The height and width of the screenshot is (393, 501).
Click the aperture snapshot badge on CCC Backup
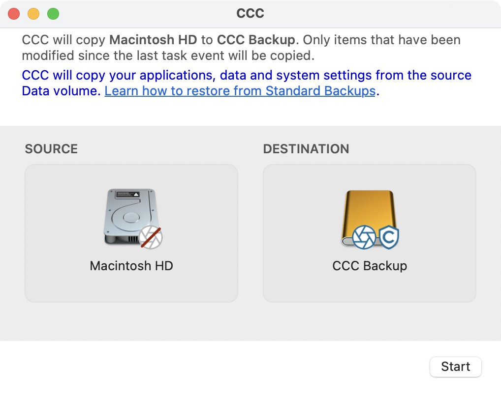tap(364, 237)
